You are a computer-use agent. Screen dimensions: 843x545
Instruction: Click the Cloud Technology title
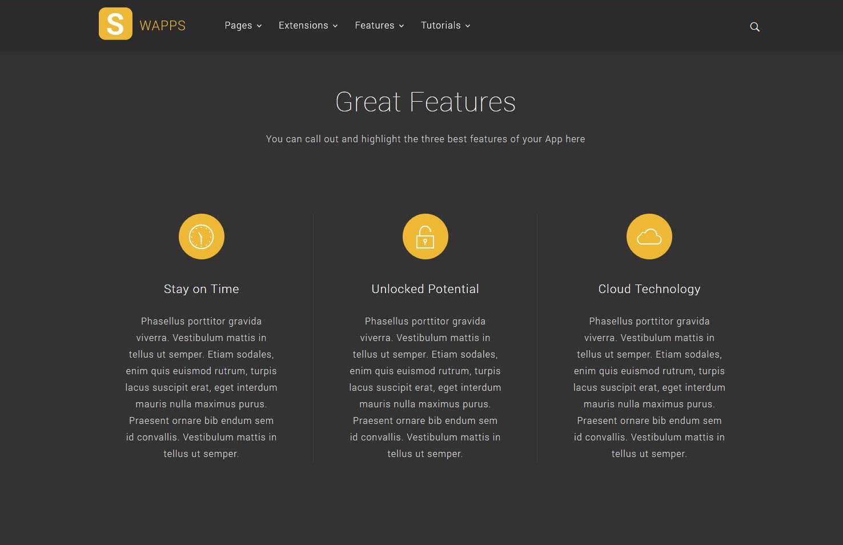click(x=649, y=289)
